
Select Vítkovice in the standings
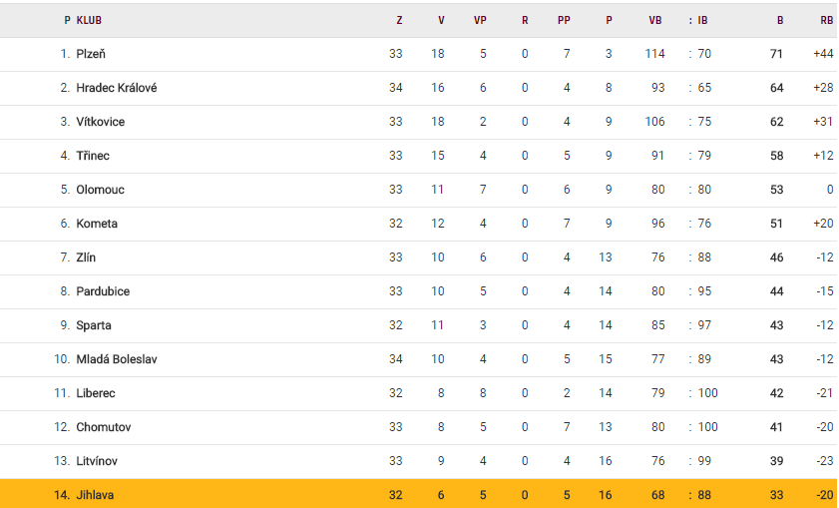100,122
